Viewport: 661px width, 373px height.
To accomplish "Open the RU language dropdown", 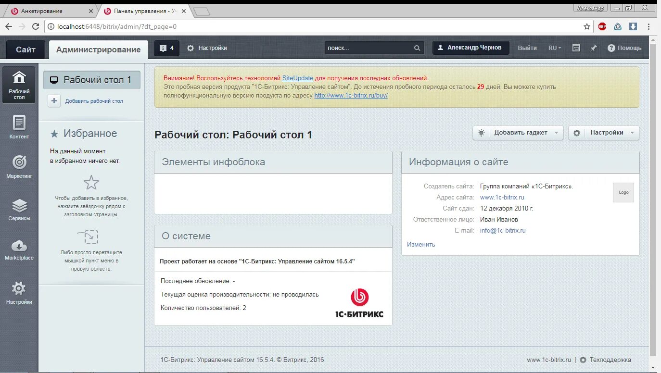I will point(555,48).
